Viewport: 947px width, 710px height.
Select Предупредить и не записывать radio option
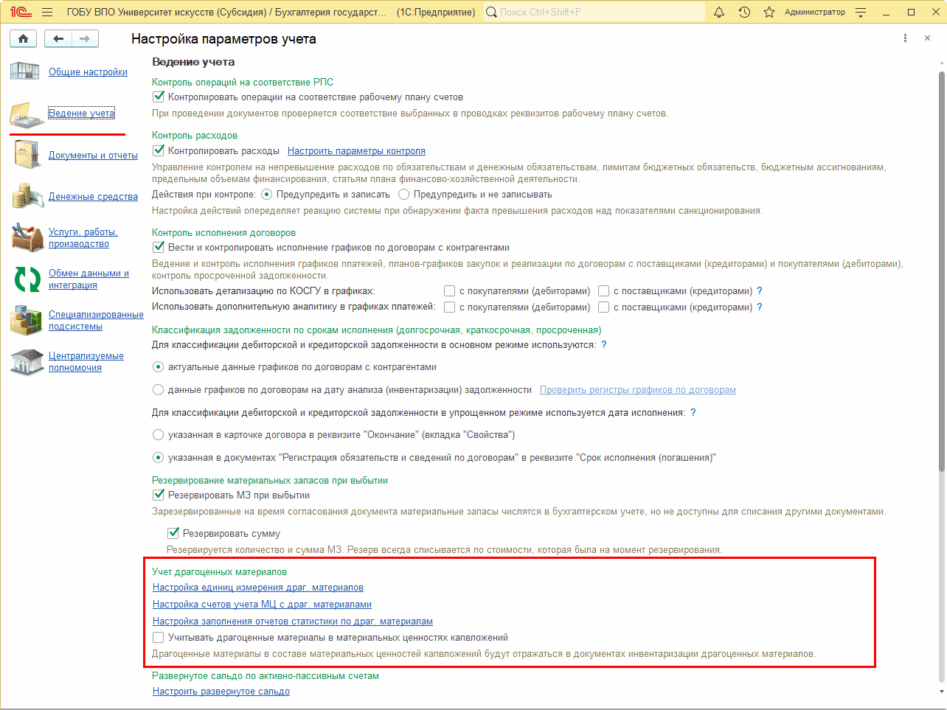tap(403, 195)
